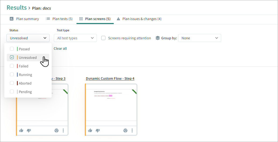Collapse the Status dropdown showing Unresolved
278x142 pixels.
tap(28, 38)
